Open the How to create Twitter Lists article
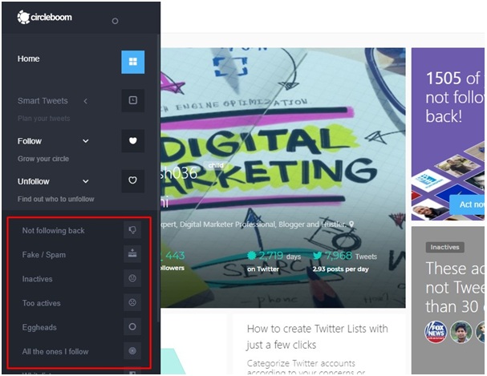Screen dimensions: 487x376 tap(317, 336)
